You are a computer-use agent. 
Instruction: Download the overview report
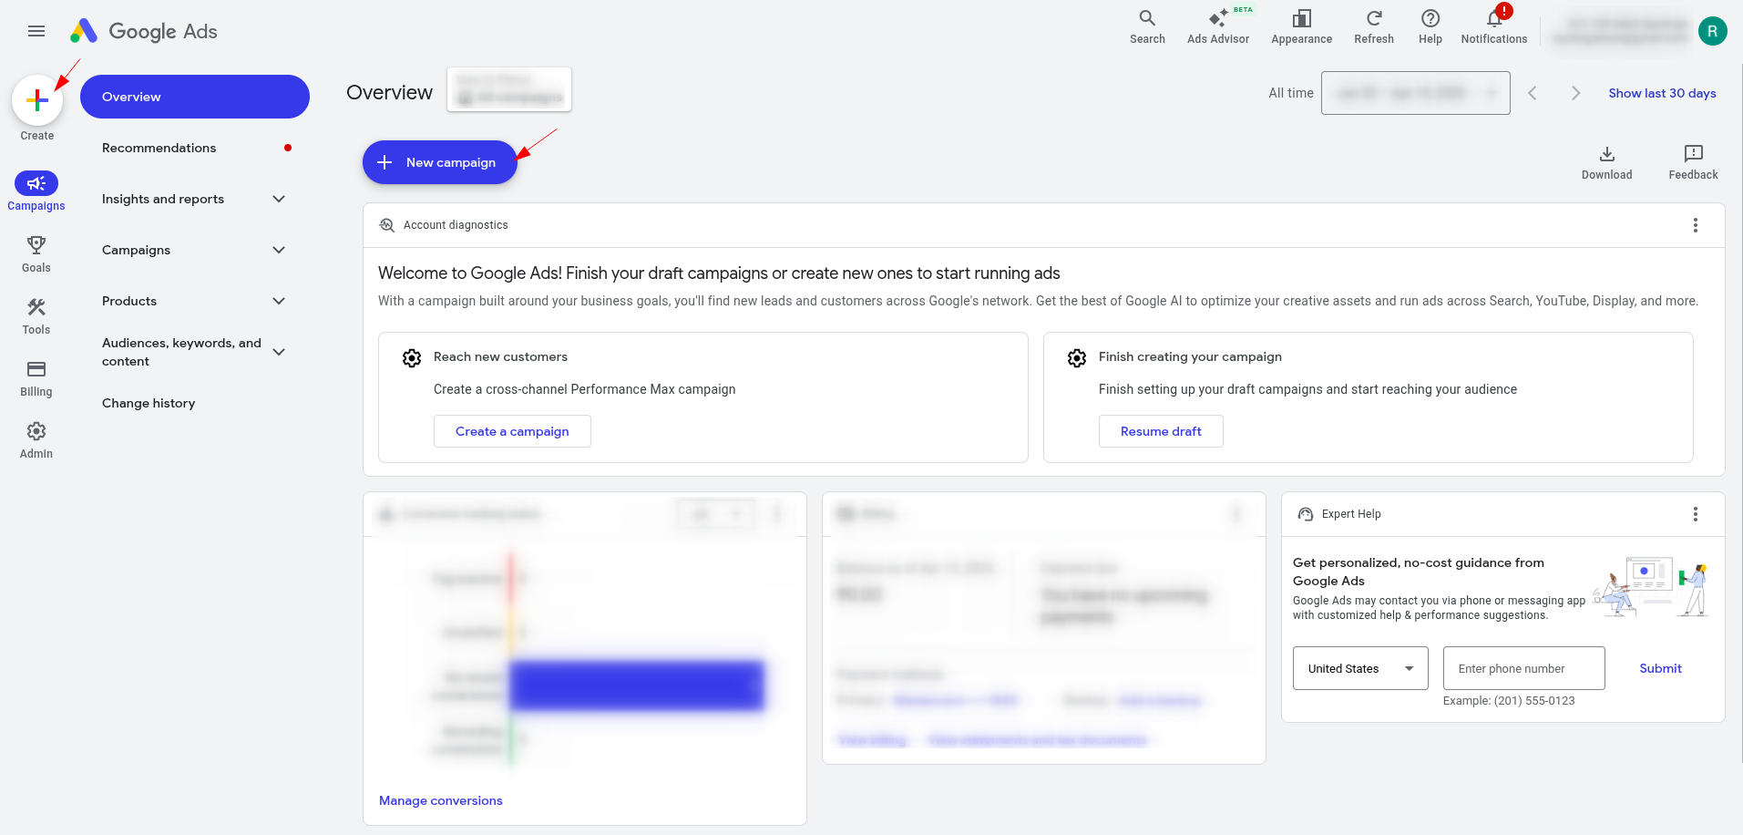pos(1607,162)
